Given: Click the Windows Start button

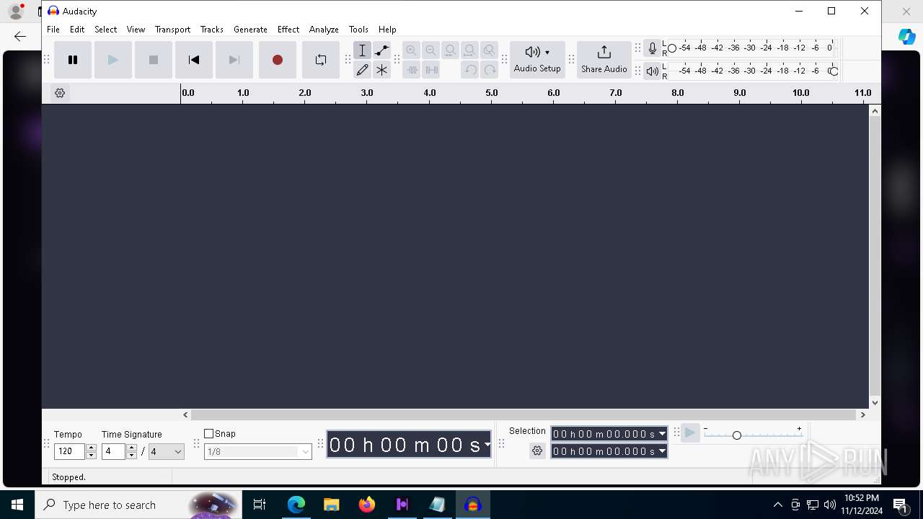Looking at the screenshot, I should tap(17, 505).
